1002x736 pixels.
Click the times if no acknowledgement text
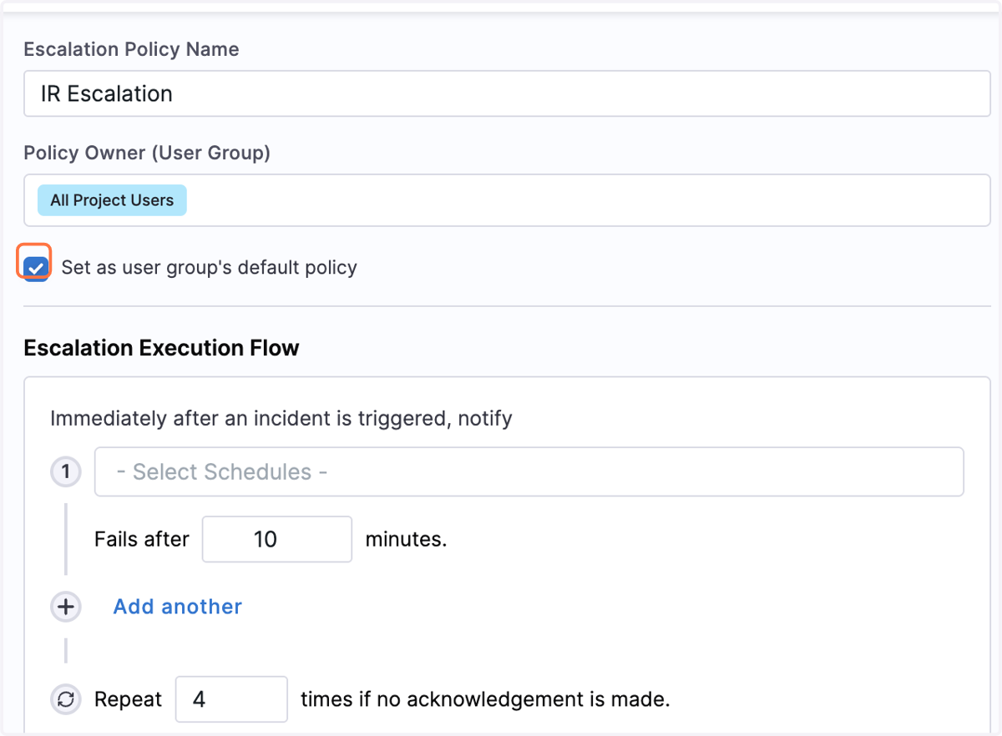(485, 699)
